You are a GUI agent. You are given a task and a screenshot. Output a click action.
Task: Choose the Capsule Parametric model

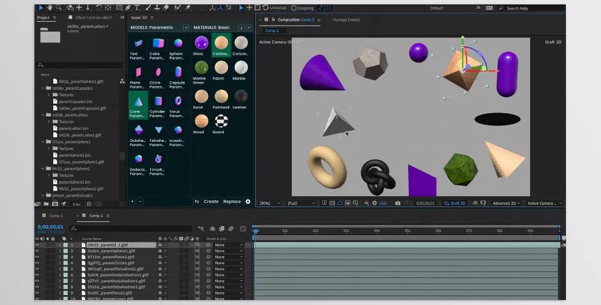click(x=177, y=76)
